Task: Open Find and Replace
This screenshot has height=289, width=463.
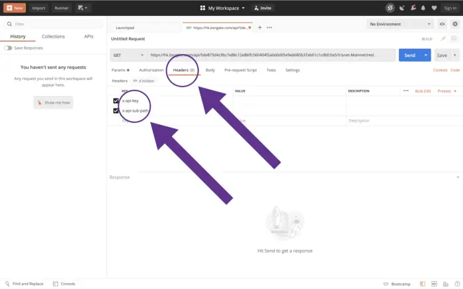Action: pos(24,284)
